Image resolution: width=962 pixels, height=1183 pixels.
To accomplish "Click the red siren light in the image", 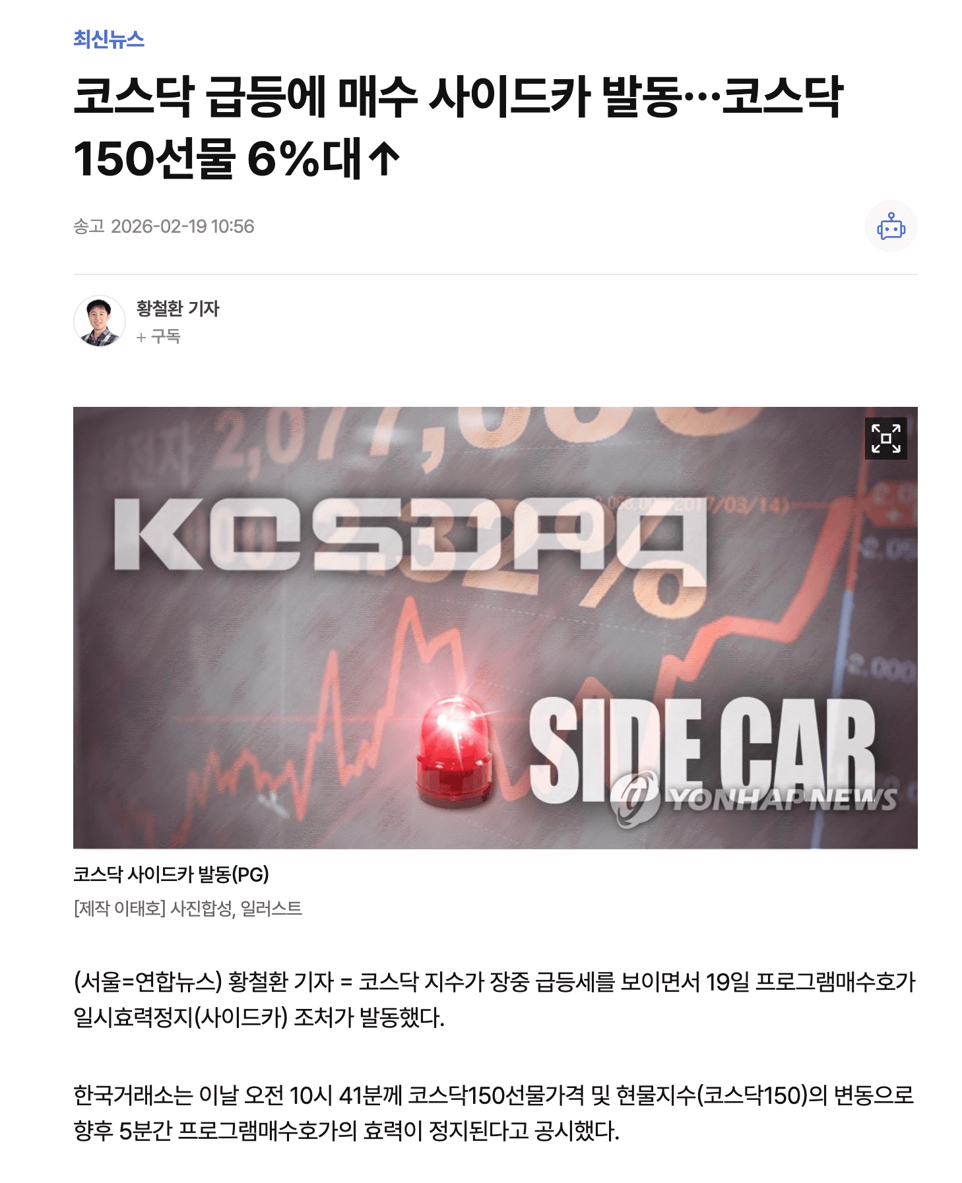I will (454, 752).
